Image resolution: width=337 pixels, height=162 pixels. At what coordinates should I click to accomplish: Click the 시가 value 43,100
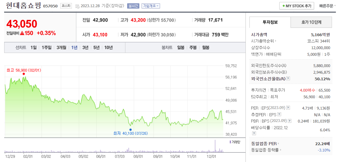tap(100, 35)
